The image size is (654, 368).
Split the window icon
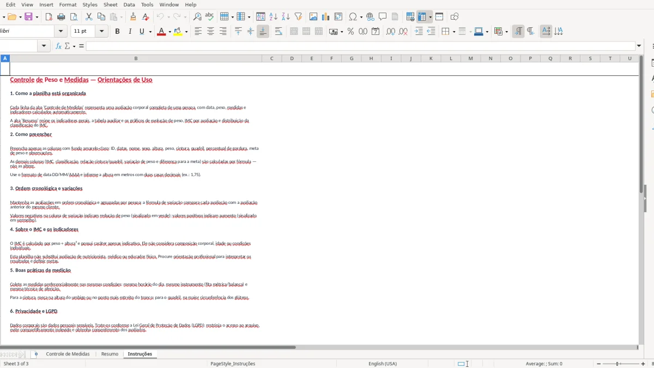pyautogui.click(x=439, y=17)
